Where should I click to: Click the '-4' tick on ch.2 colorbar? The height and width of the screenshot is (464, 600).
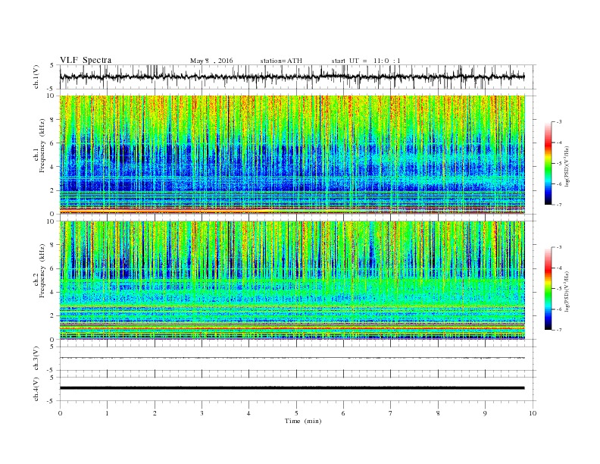point(559,268)
